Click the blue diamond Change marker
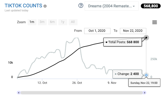 click(x=146, y=75)
